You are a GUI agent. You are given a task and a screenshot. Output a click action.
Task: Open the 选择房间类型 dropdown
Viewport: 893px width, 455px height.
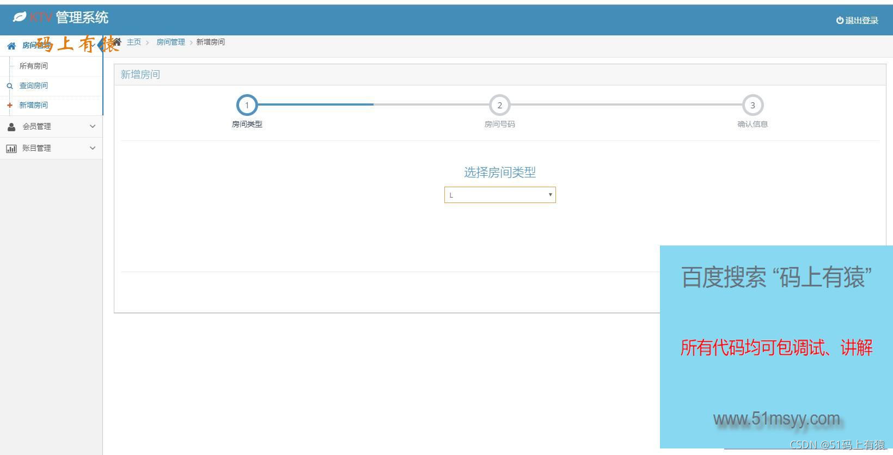click(500, 195)
